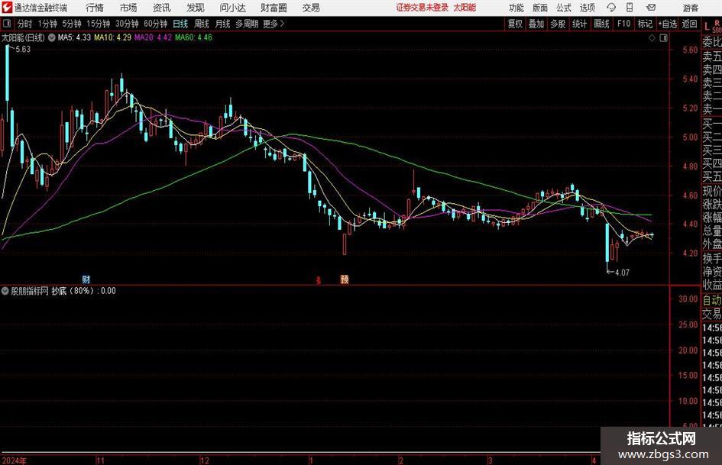Open the 交易 menu

coord(311,8)
